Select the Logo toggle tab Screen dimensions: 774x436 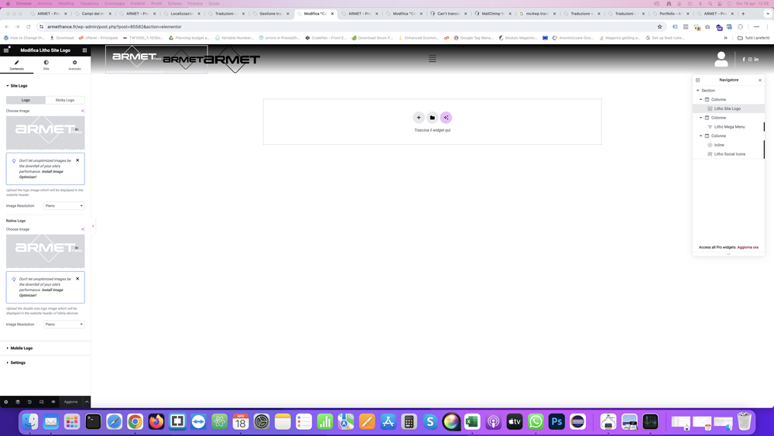tap(26, 100)
